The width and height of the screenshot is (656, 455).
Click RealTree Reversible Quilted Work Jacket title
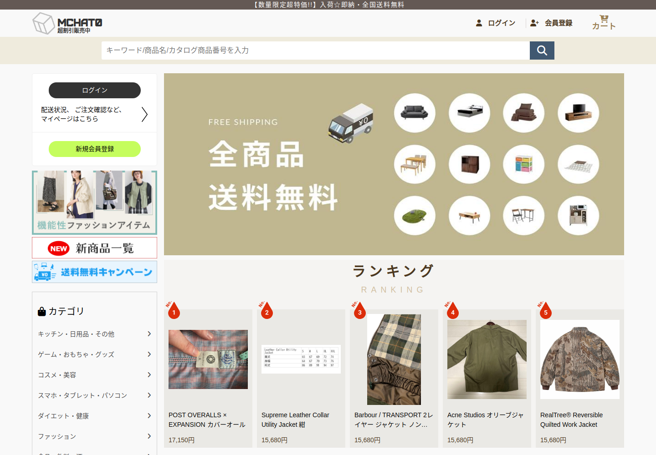(571, 420)
